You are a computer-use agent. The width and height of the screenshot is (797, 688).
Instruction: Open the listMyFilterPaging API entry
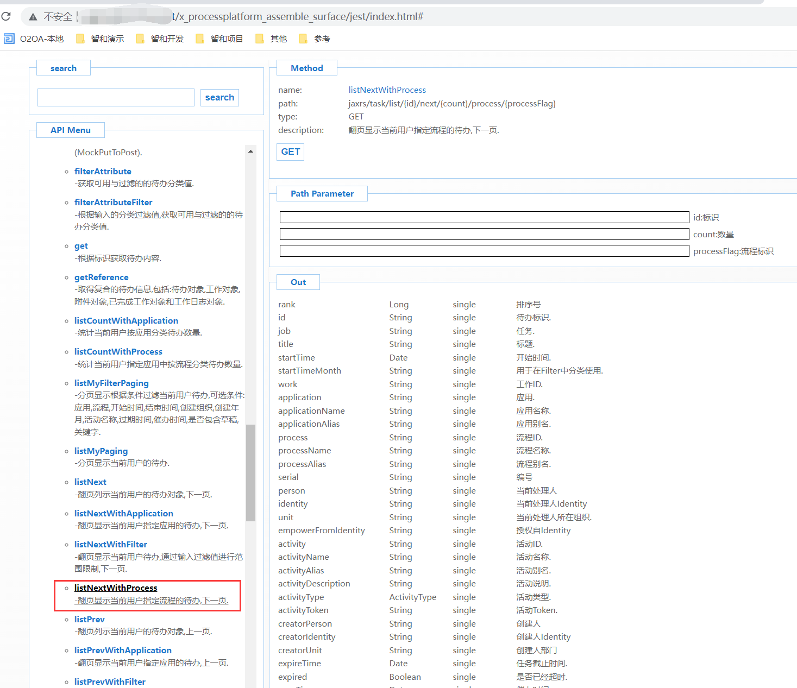tap(111, 383)
